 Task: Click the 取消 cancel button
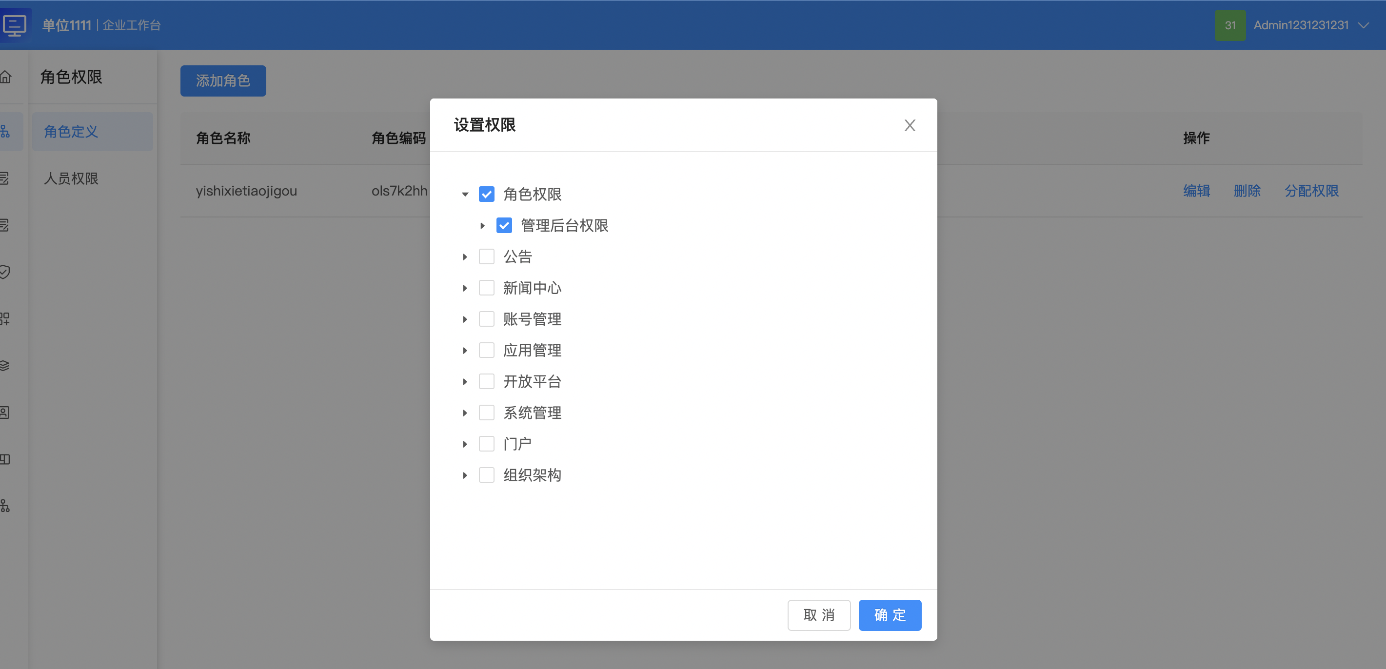point(819,615)
